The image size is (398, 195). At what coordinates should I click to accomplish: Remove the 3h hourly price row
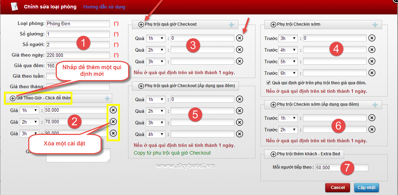[x=113, y=133]
